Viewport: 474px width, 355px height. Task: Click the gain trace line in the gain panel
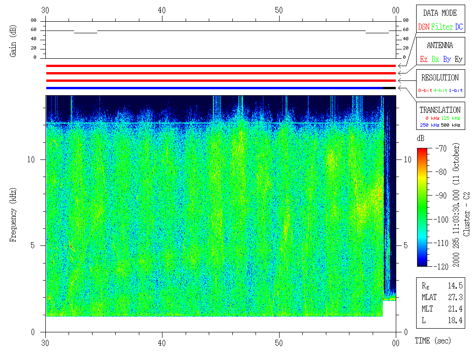221,31
